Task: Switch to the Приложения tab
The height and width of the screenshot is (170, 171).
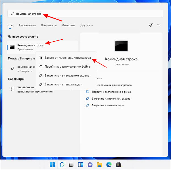Action: click(x=27, y=25)
